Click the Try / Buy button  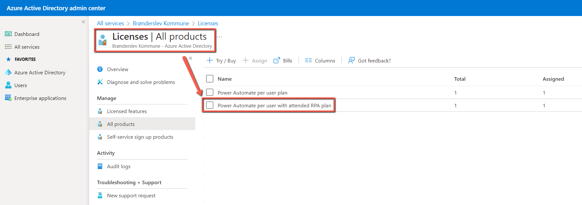pyautogui.click(x=221, y=61)
